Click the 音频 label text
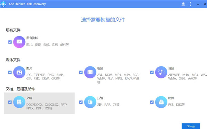The height and width of the screenshot is (129, 207). [171, 68]
